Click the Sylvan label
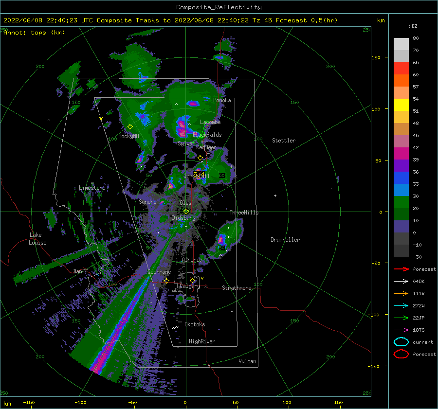This screenshot has height=409, width=438. pyautogui.click(x=186, y=143)
